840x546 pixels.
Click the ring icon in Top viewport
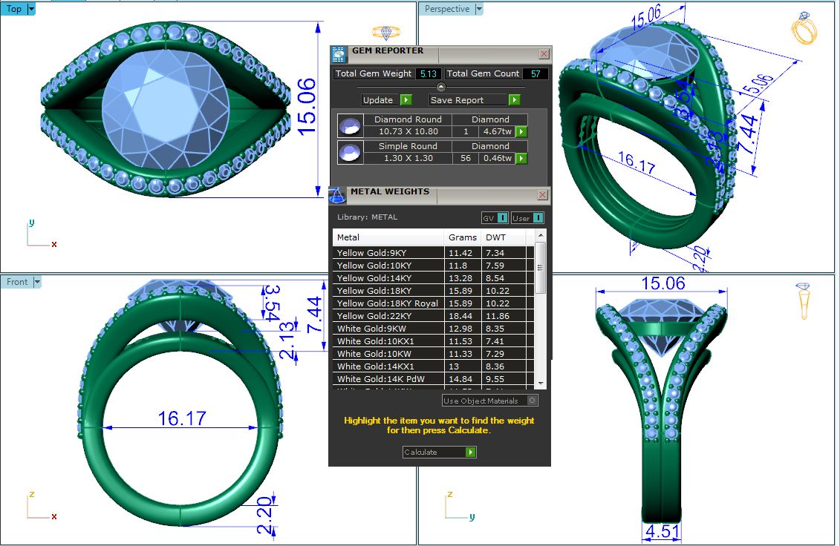click(x=385, y=33)
